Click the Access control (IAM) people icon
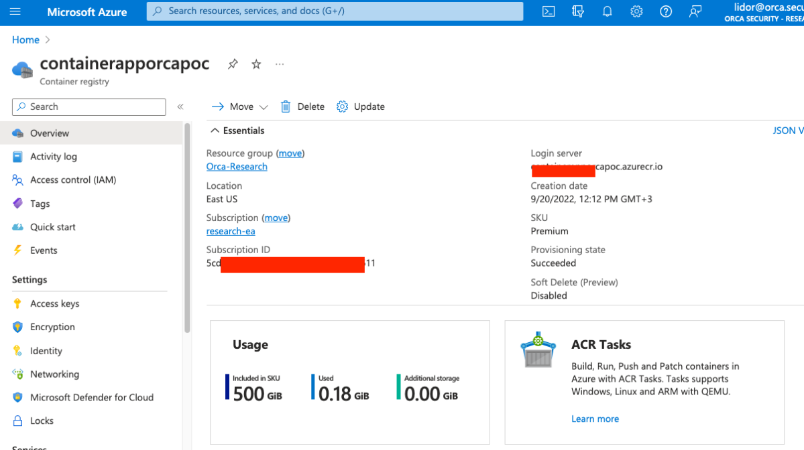This screenshot has width=804, height=450. pos(17,179)
